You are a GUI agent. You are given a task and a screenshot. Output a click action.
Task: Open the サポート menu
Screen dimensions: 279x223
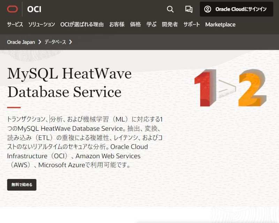(191, 25)
